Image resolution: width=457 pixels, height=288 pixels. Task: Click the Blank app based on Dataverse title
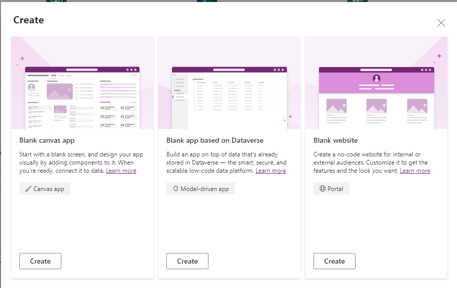(215, 140)
